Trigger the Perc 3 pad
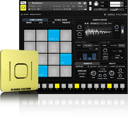128x122 pixels. click(x=54, y=35)
